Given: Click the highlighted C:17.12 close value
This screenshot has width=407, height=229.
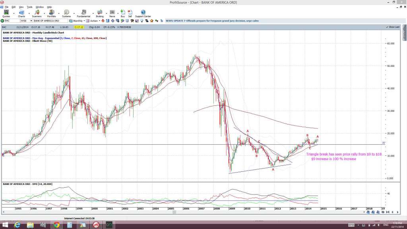Looking at the screenshot, I should (79, 27).
